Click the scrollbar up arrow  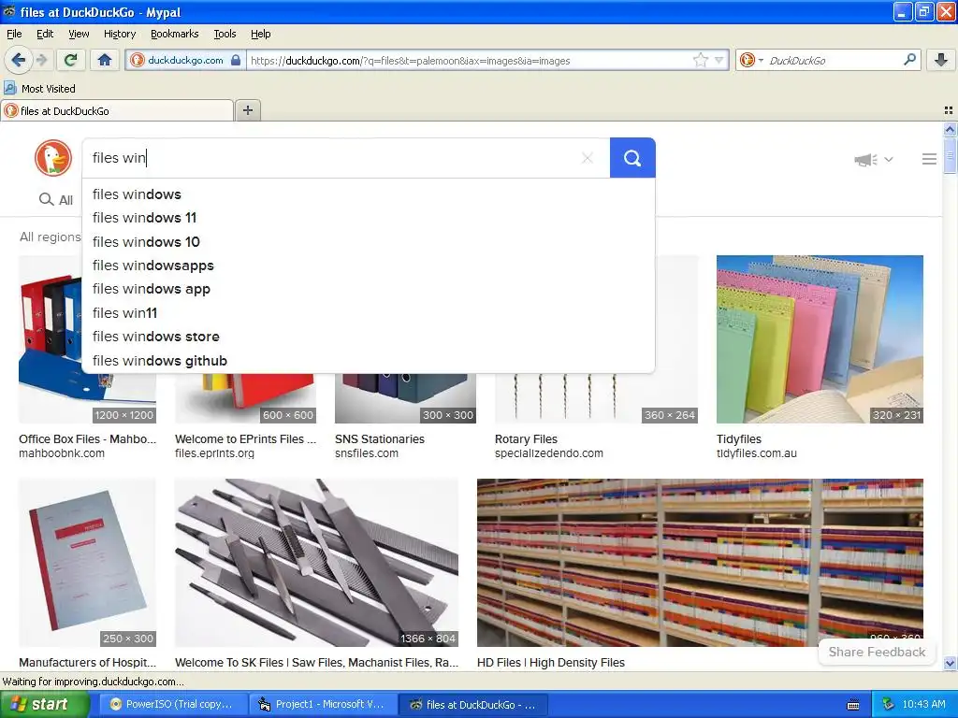(950, 129)
